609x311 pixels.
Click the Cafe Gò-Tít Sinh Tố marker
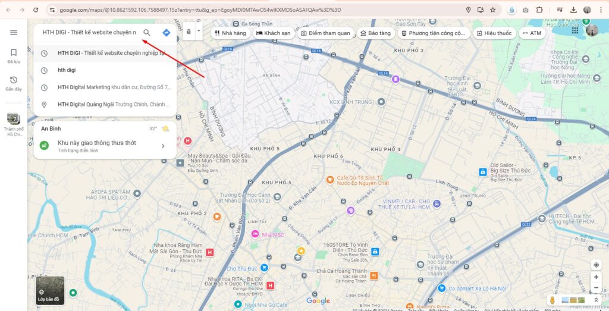pyautogui.click(x=329, y=180)
